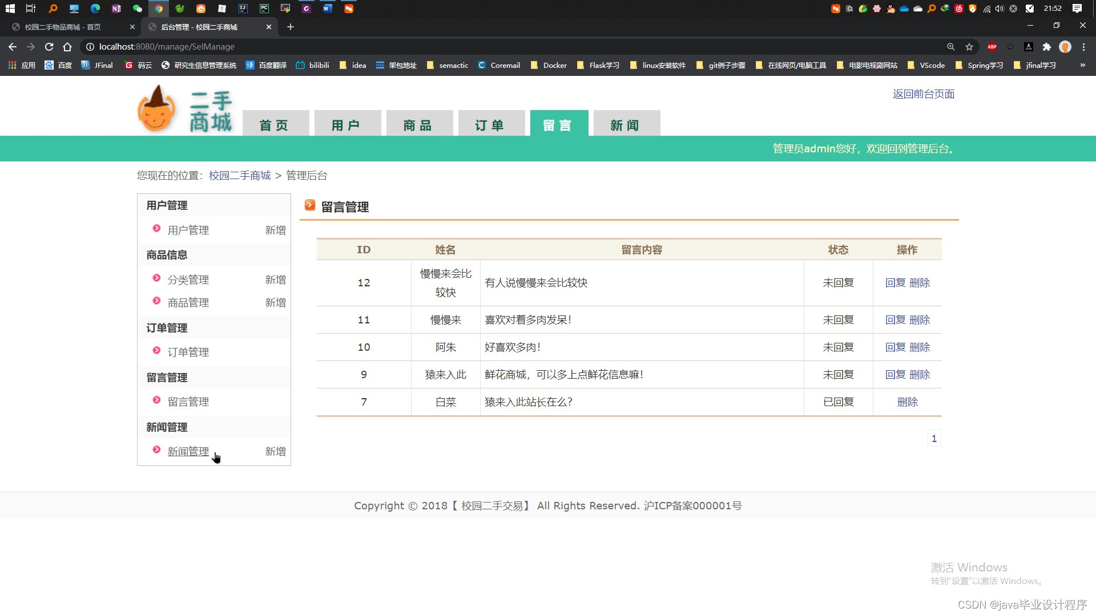
Task: Click pagination page number 1
Action: 934,438
